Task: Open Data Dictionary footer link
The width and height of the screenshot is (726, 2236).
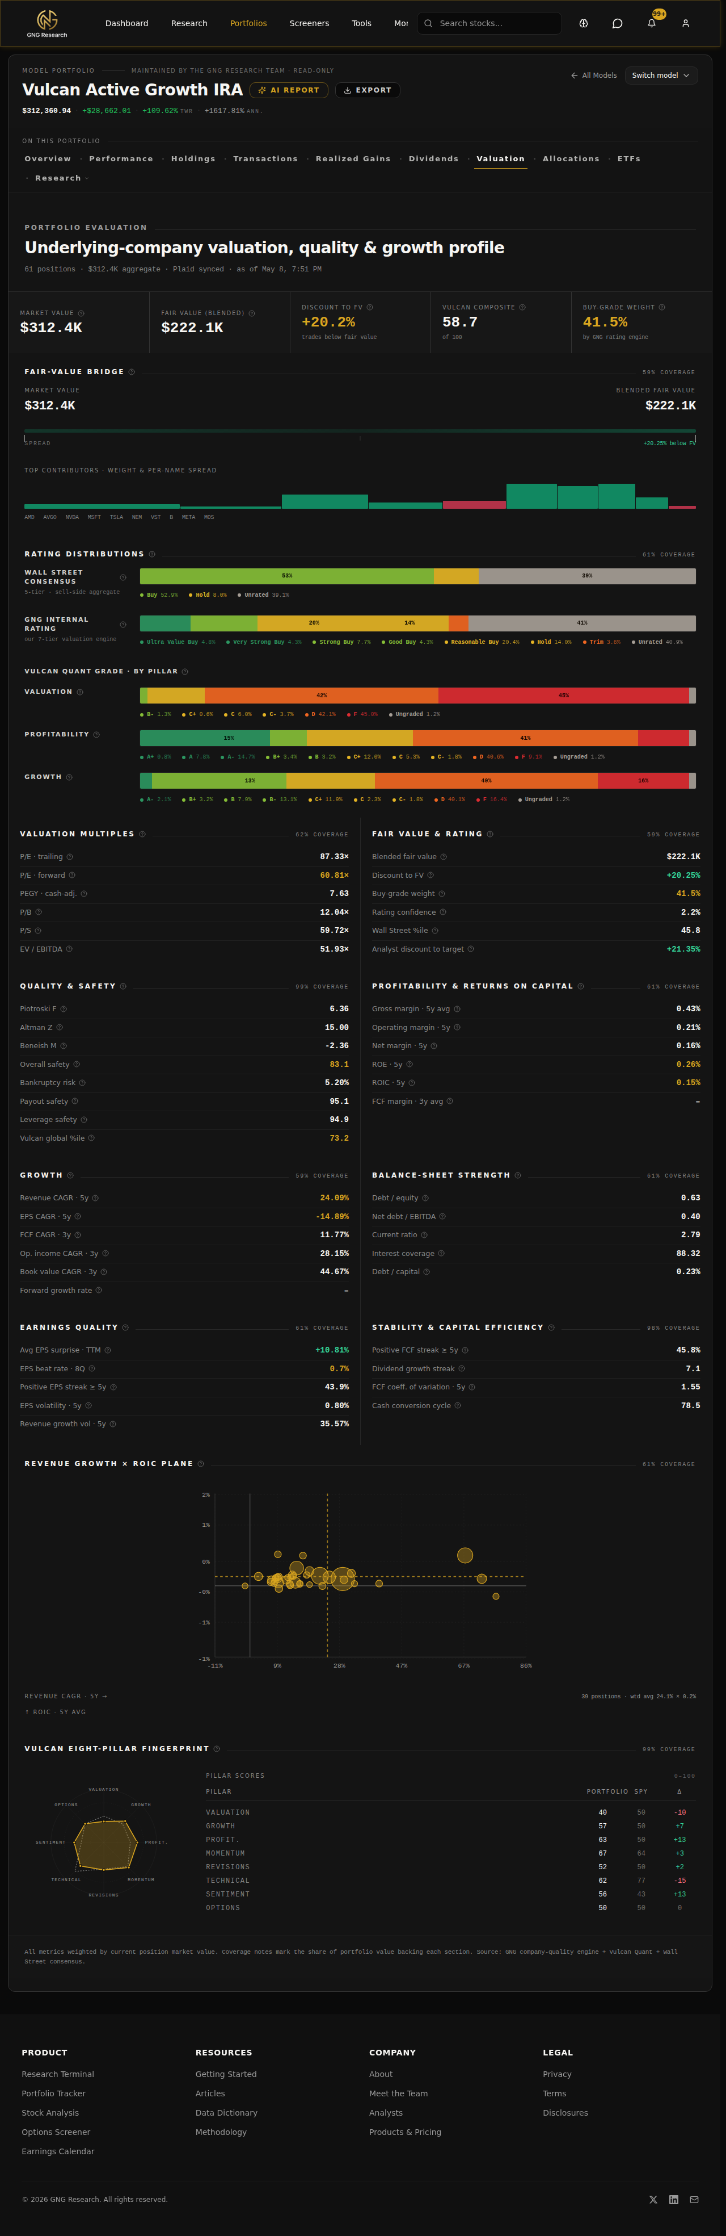Action: coord(226,2113)
